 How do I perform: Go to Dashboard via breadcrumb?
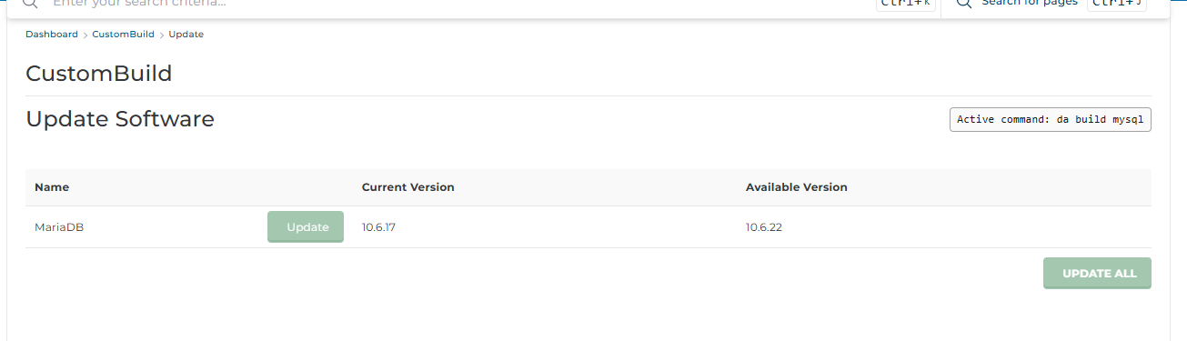pyautogui.click(x=52, y=35)
